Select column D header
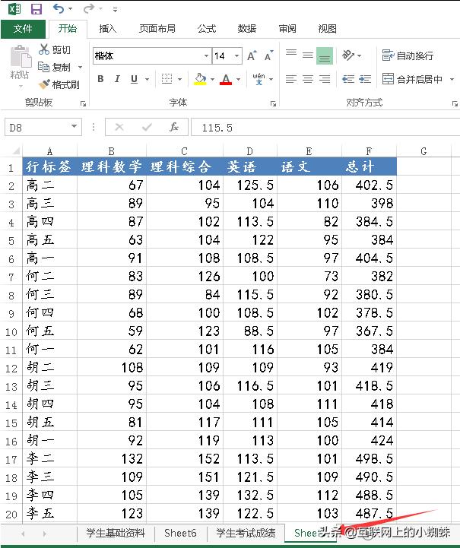The height and width of the screenshot is (548, 460). [249, 151]
